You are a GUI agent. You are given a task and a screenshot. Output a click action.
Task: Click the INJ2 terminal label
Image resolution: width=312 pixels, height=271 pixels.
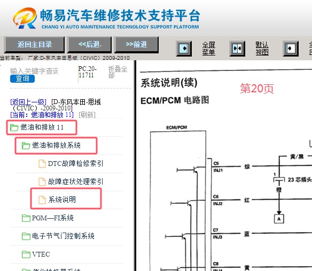coord(217,204)
